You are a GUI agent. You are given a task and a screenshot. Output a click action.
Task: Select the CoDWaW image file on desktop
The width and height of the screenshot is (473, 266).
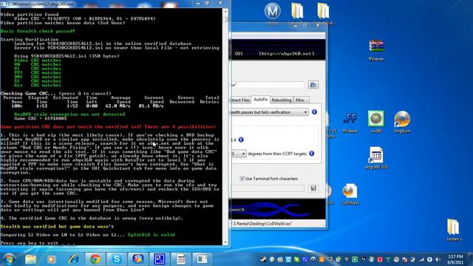pos(350,194)
